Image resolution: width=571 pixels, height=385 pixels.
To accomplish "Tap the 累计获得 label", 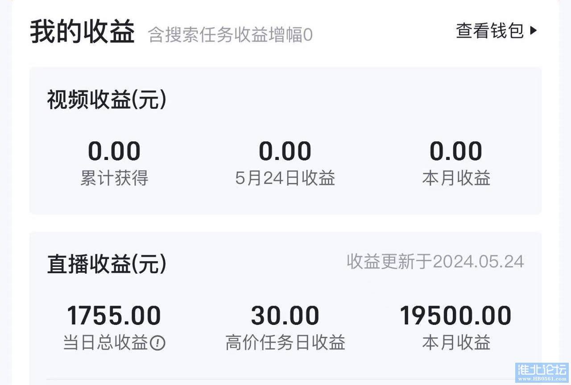I will coord(114,178).
